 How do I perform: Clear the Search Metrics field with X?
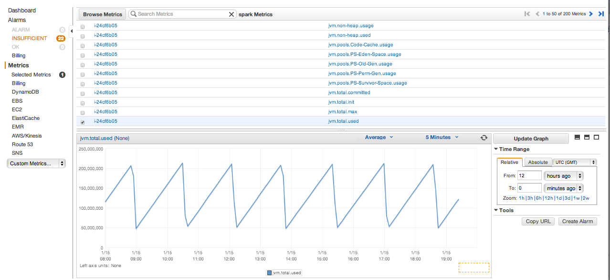pos(231,14)
